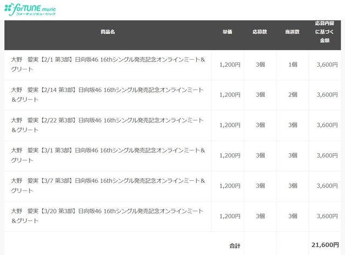
Task: Click the application count in the 3/20 row
Action: click(x=260, y=216)
